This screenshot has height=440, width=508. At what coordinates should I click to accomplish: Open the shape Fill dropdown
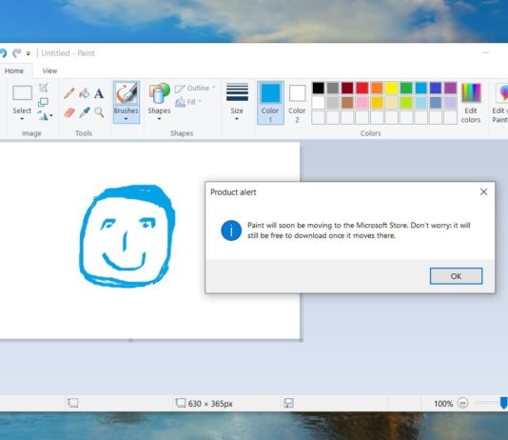188,102
